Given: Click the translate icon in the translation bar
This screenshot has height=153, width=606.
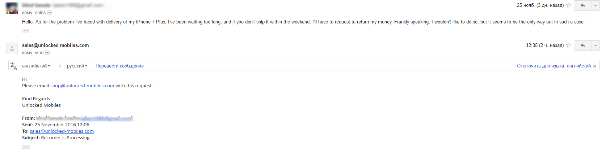Looking at the screenshot, I should tap(14, 66).
